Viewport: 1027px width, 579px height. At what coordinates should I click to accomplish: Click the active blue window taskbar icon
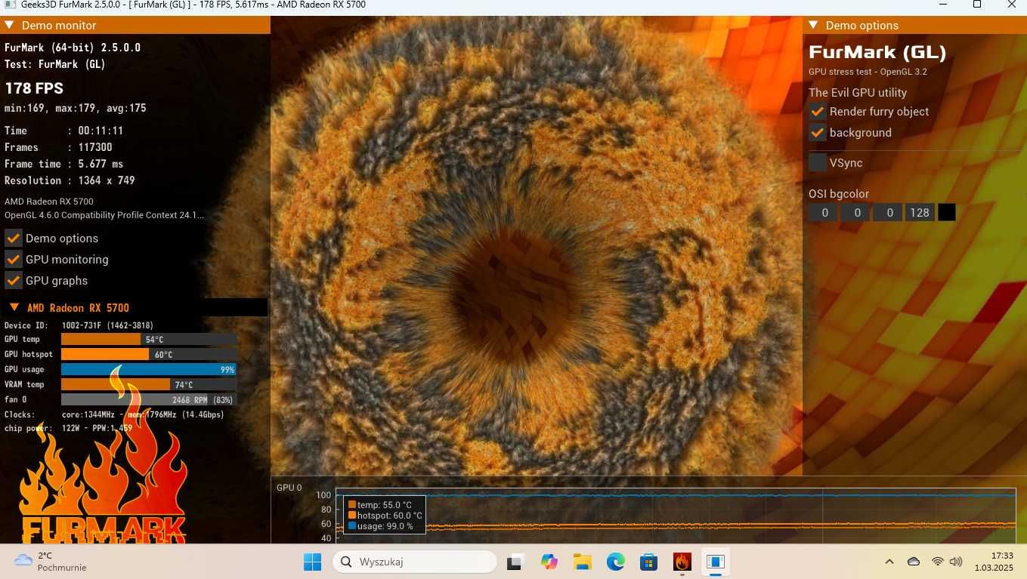(715, 562)
